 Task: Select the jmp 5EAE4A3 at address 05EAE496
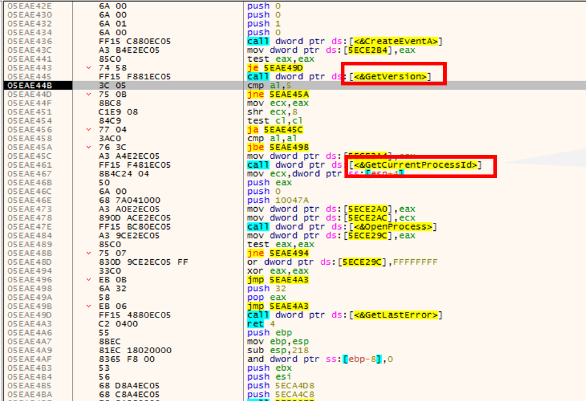click(x=278, y=280)
